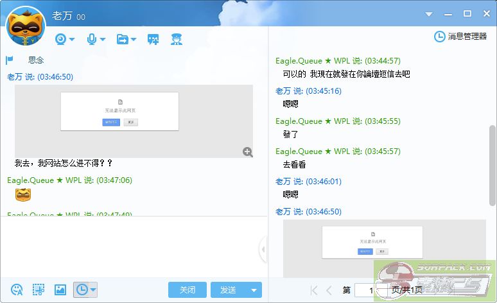This screenshot has height=303, width=497.
Task: Open the title bar menu triangle
Action: pyautogui.click(x=429, y=14)
